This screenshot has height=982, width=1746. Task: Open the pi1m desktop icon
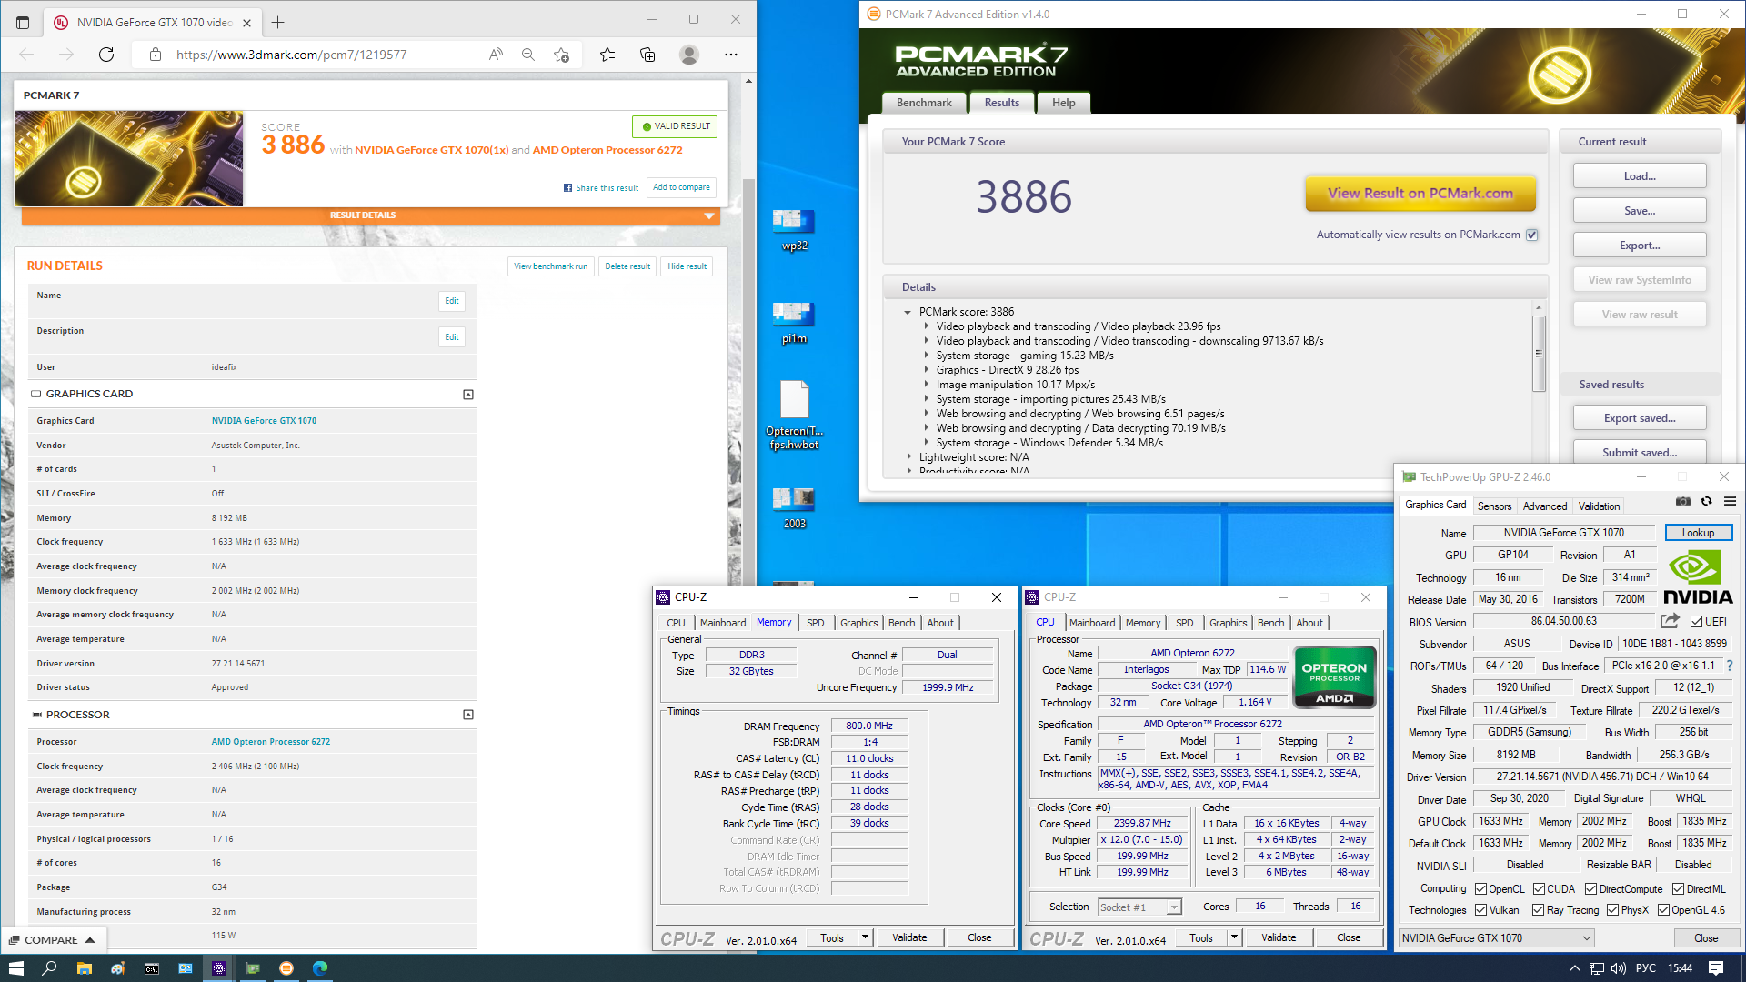click(x=794, y=323)
